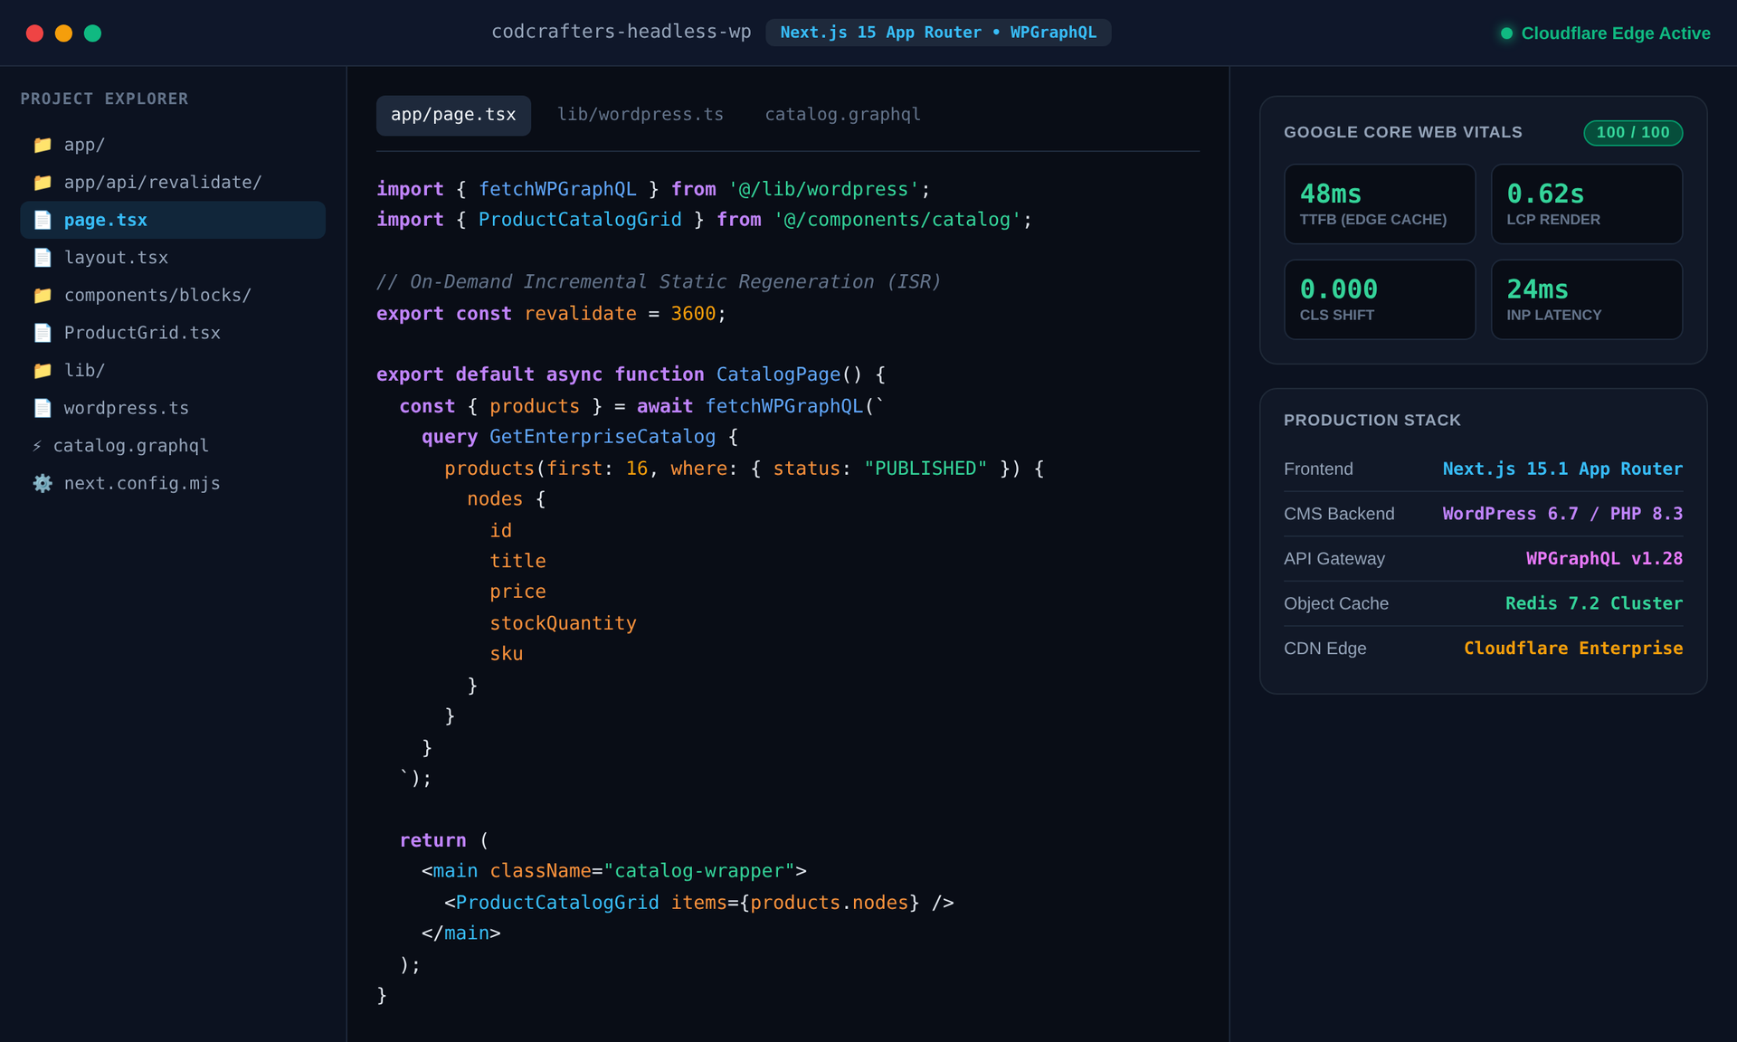Click the CDN Edge label
Image resolution: width=1737 pixels, height=1042 pixels.
coord(1325,649)
